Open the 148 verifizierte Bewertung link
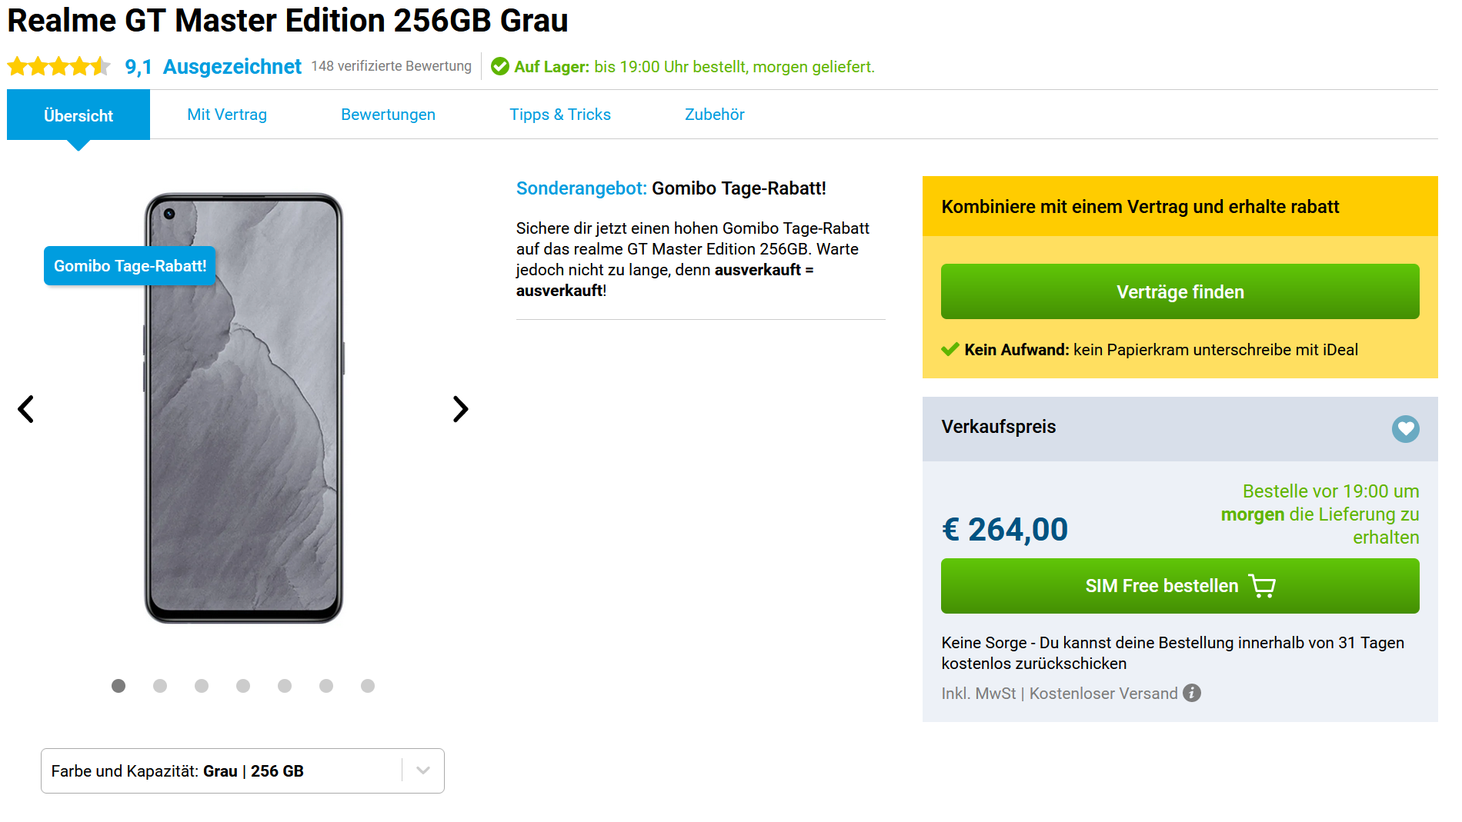1462x822 pixels. pyautogui.click(x=391, y=66)
